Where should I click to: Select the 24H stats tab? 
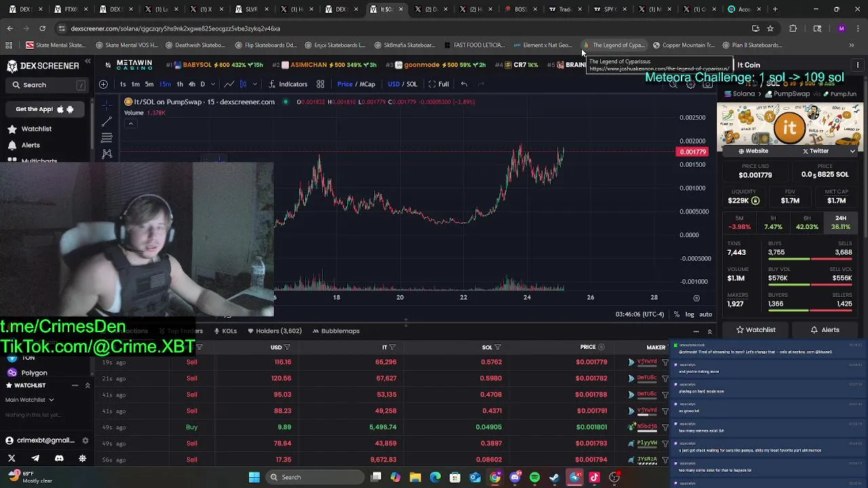click(840, 222)
